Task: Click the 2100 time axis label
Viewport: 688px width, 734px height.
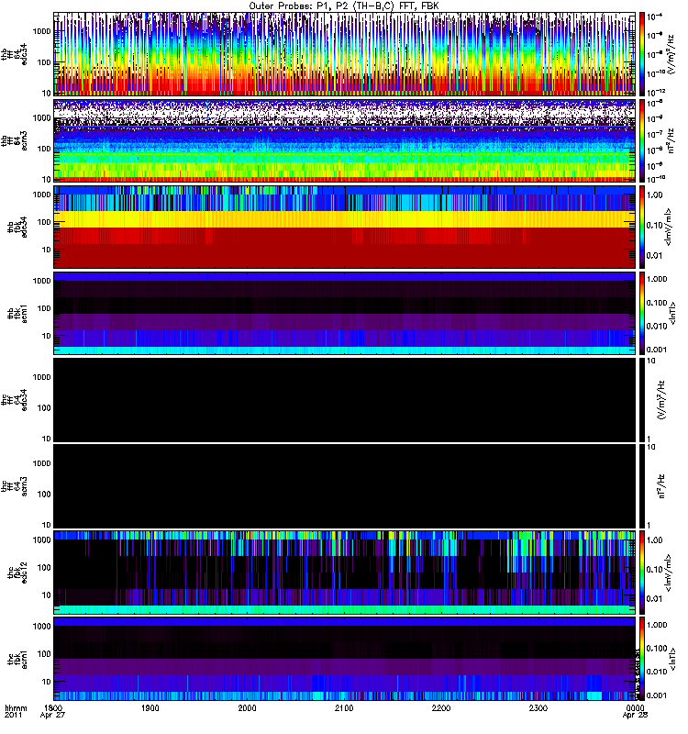Action: (344, 707)
